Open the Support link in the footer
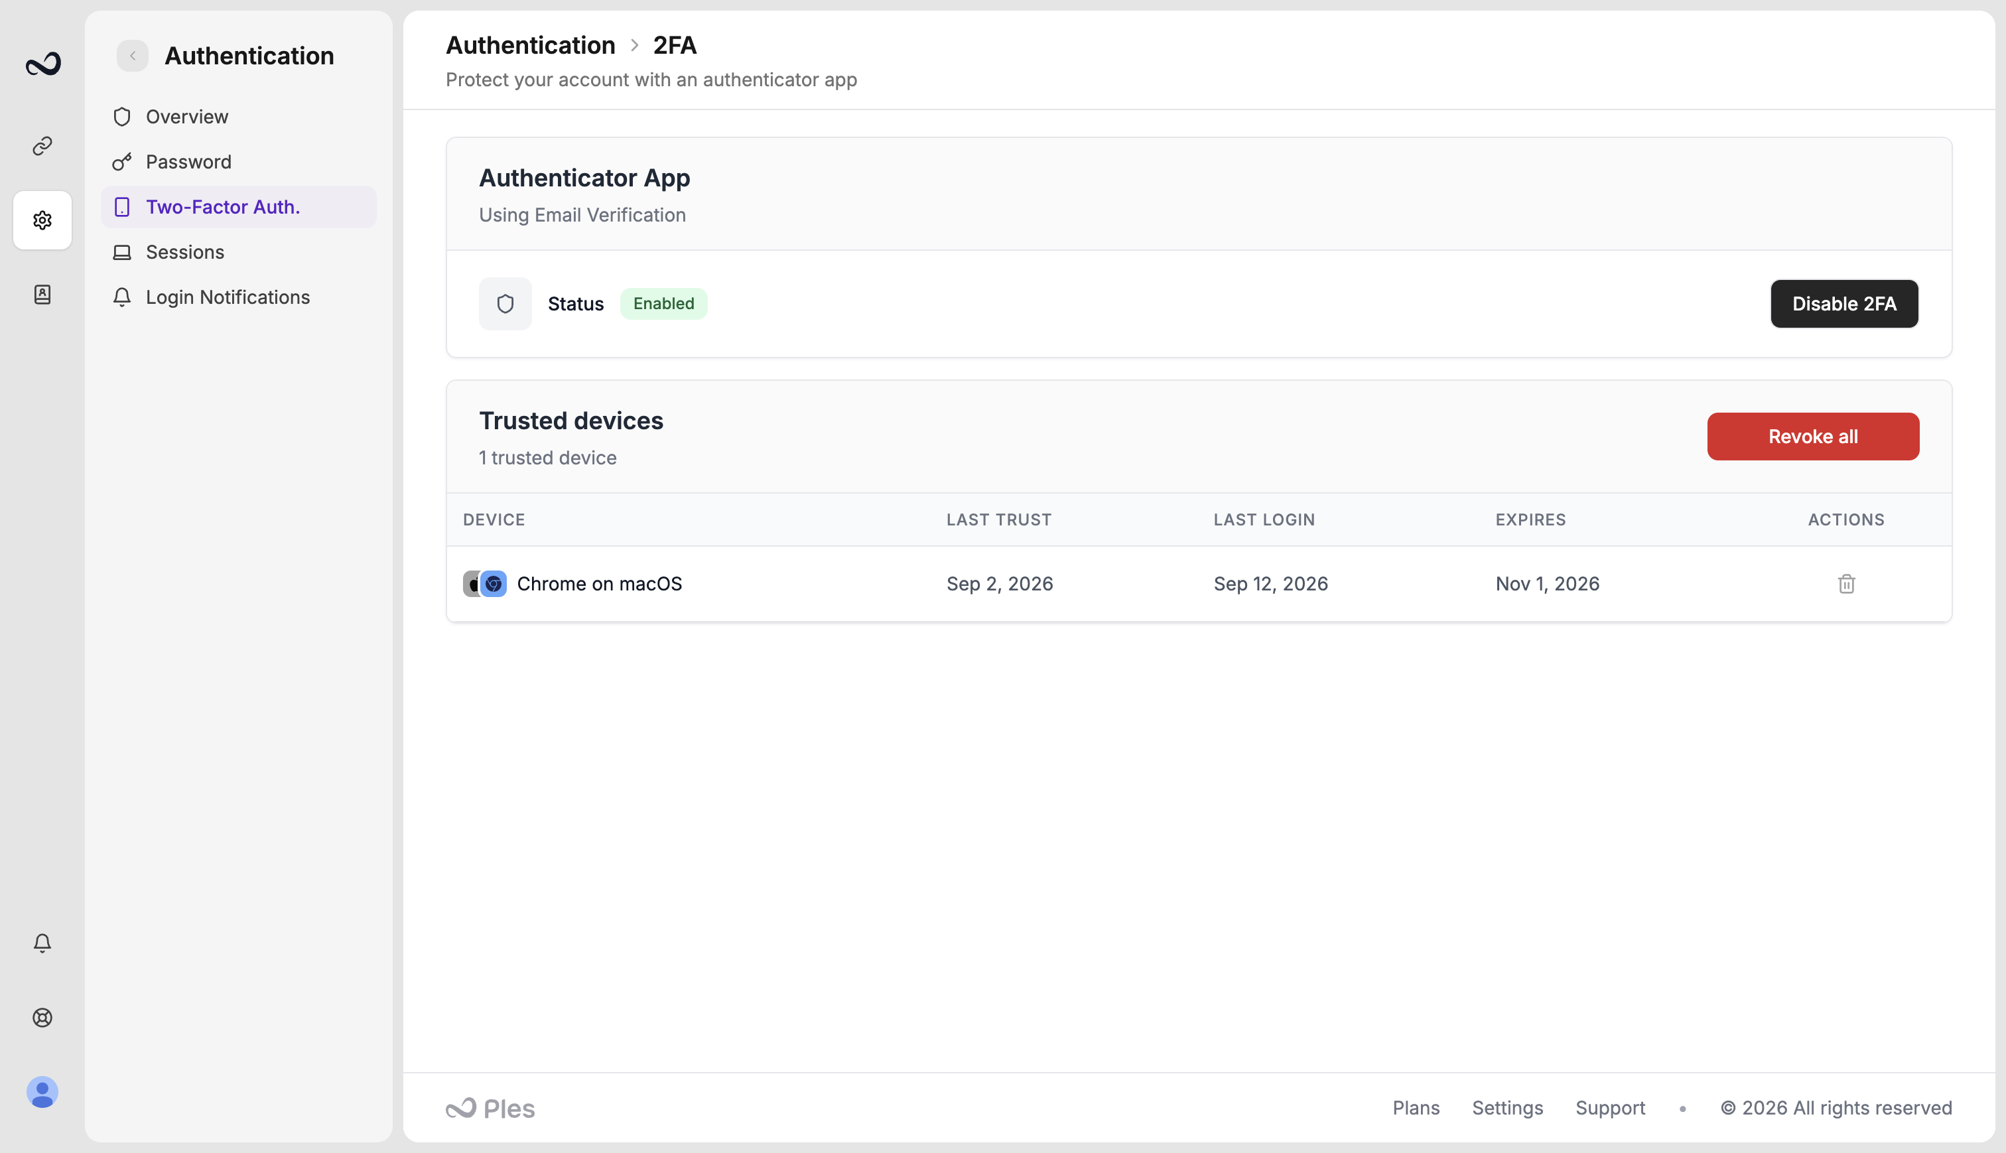Screen dimensions: 2006x1153 1610,1108
